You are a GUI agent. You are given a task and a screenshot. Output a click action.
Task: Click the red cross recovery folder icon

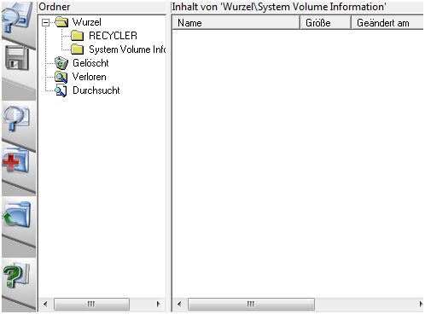[15, 161]
